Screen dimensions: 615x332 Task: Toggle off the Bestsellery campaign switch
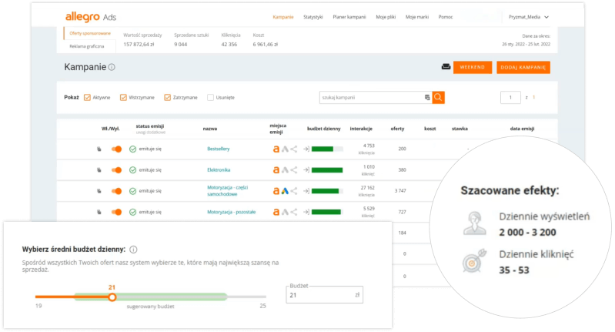click(x=116, y=149)
